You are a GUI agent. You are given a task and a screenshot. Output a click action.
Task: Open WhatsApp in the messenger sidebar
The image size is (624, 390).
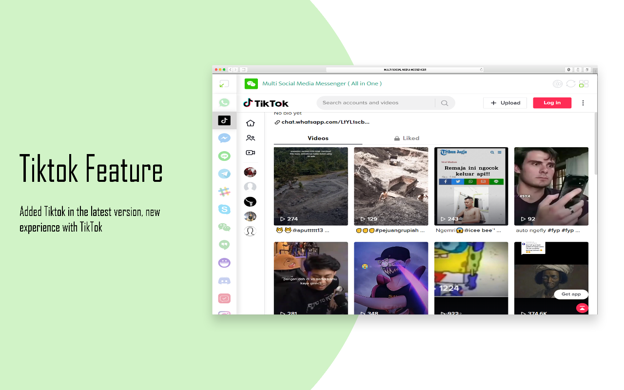pyautogui.click(x=224, y=102)
